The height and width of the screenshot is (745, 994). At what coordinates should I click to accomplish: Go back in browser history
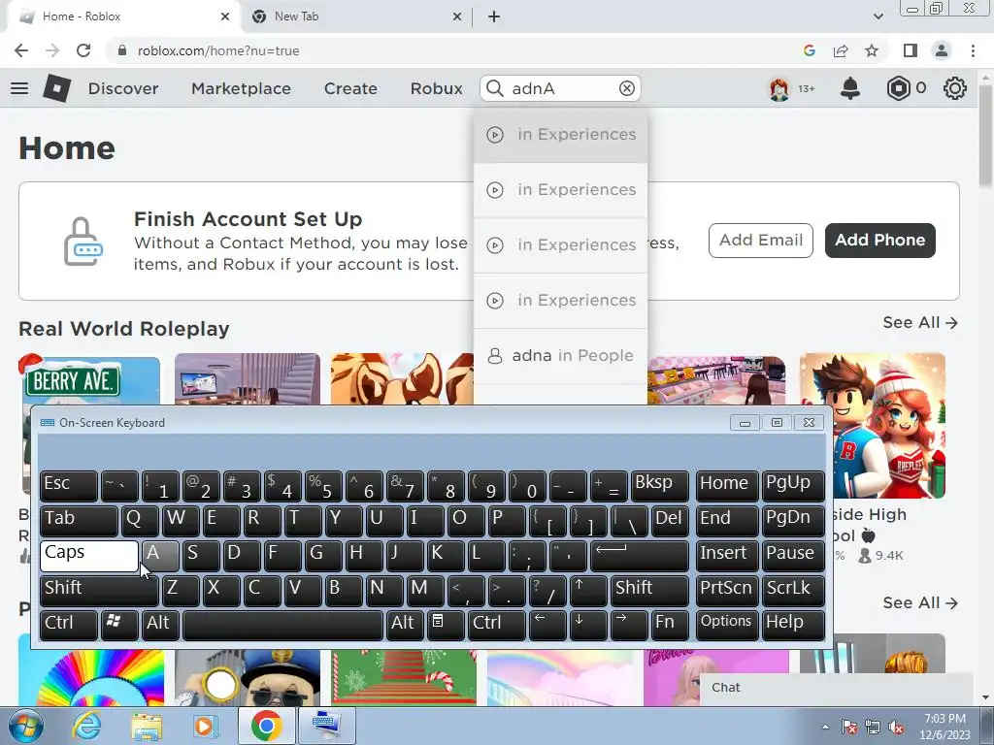[21, 50]
